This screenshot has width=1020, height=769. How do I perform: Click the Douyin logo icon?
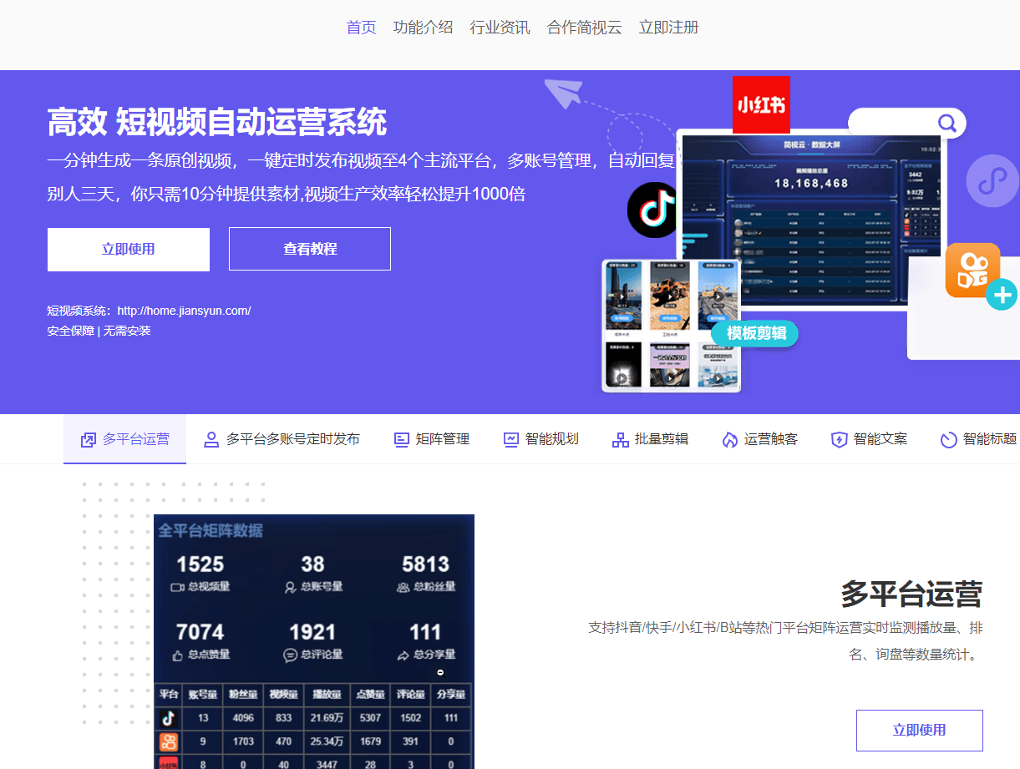click(652, 210)
